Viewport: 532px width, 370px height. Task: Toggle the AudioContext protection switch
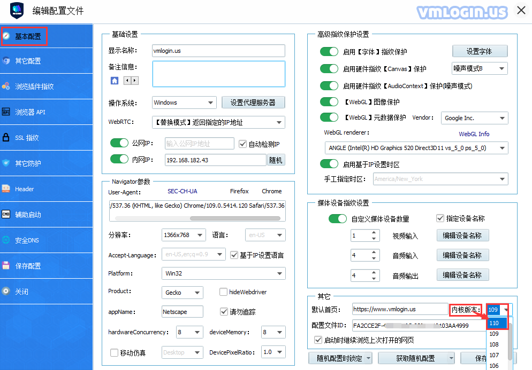(x=329, y=85)
